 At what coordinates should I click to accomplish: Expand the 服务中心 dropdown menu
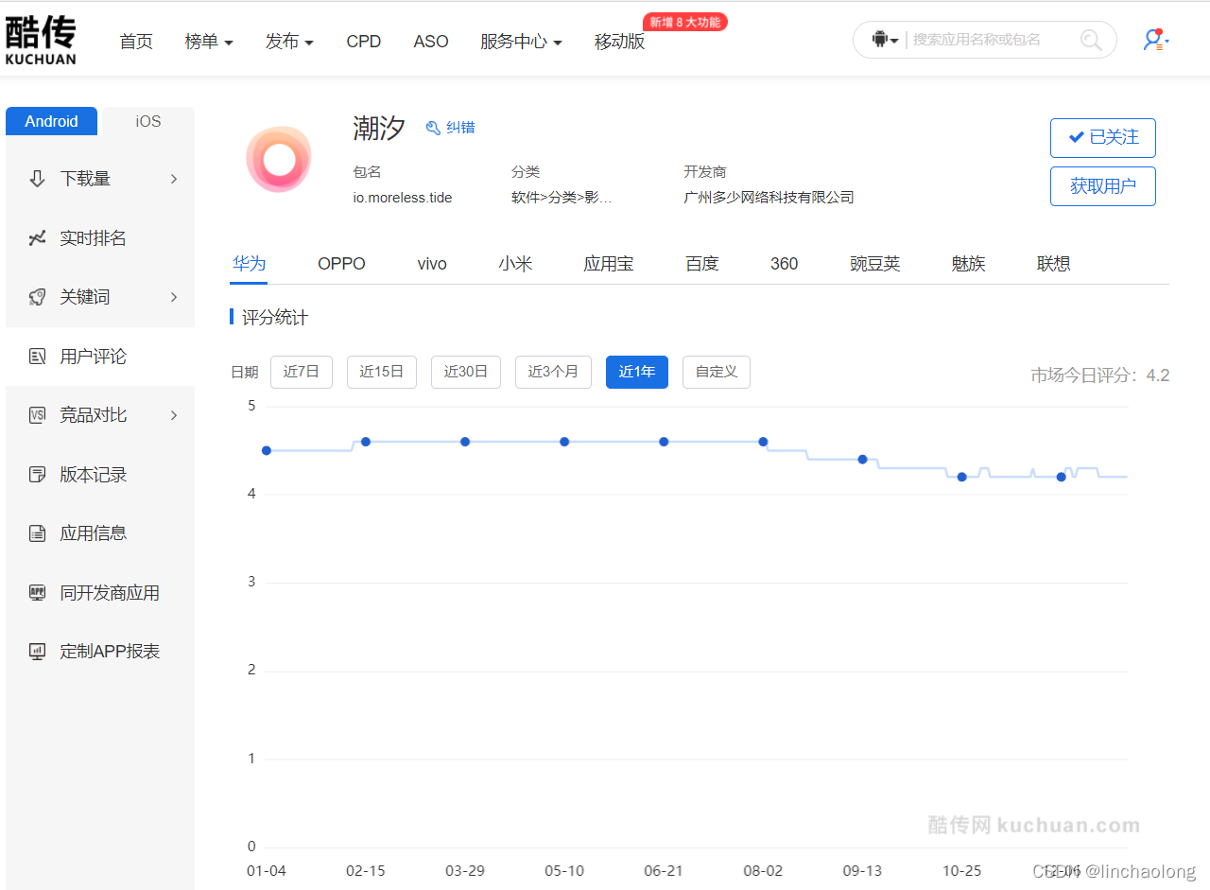point(521,42)
